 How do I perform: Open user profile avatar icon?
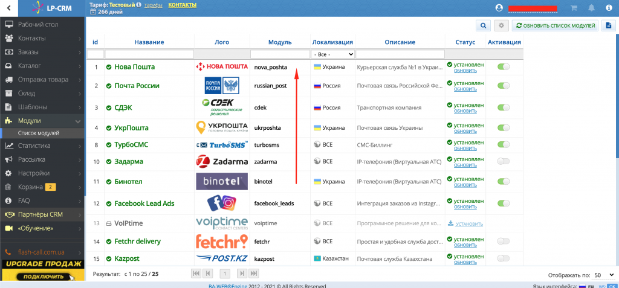[x=499, y=8]
